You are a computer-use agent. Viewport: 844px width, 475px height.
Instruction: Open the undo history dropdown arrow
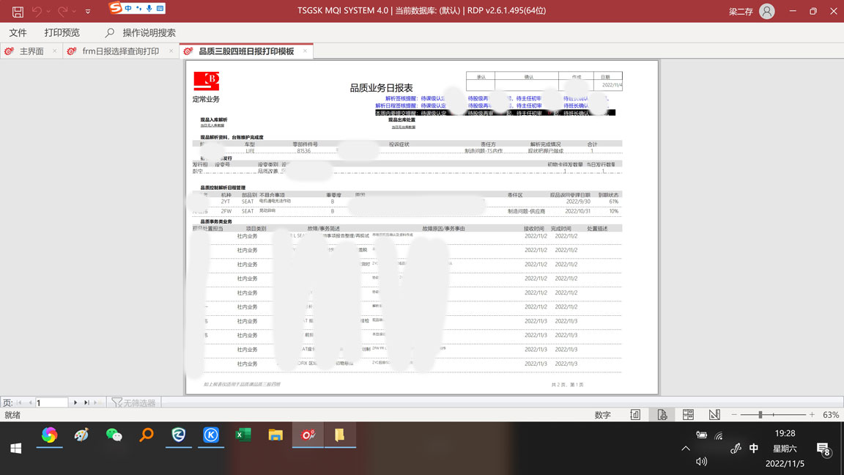click(x=48, y=11)
